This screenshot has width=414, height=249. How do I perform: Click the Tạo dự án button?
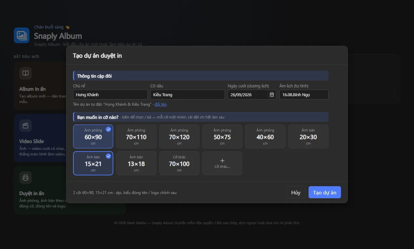click(x=325, y=192)
